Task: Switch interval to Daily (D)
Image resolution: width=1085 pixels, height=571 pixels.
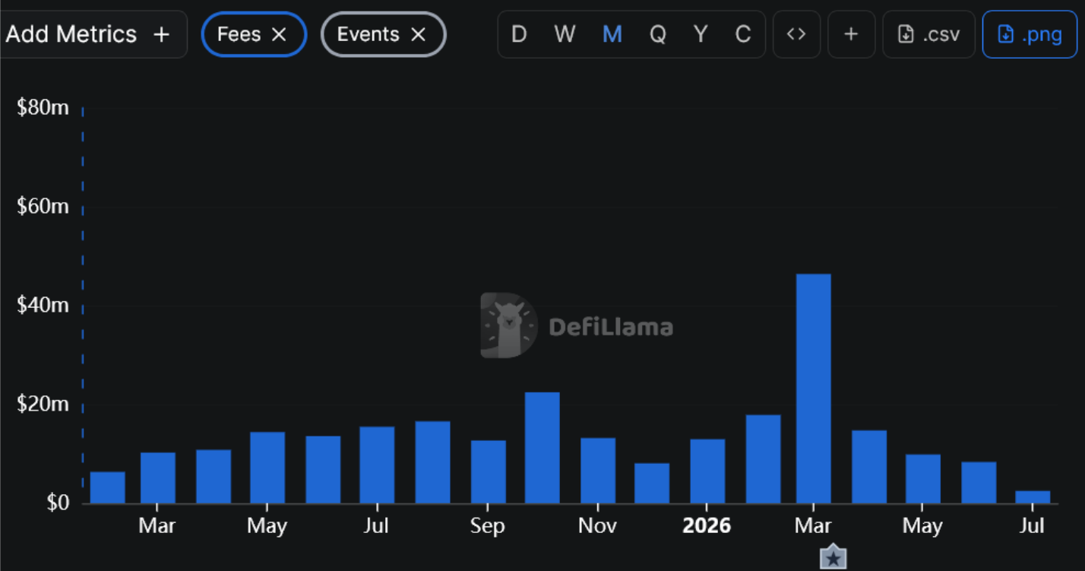Action: coord(519,34)
